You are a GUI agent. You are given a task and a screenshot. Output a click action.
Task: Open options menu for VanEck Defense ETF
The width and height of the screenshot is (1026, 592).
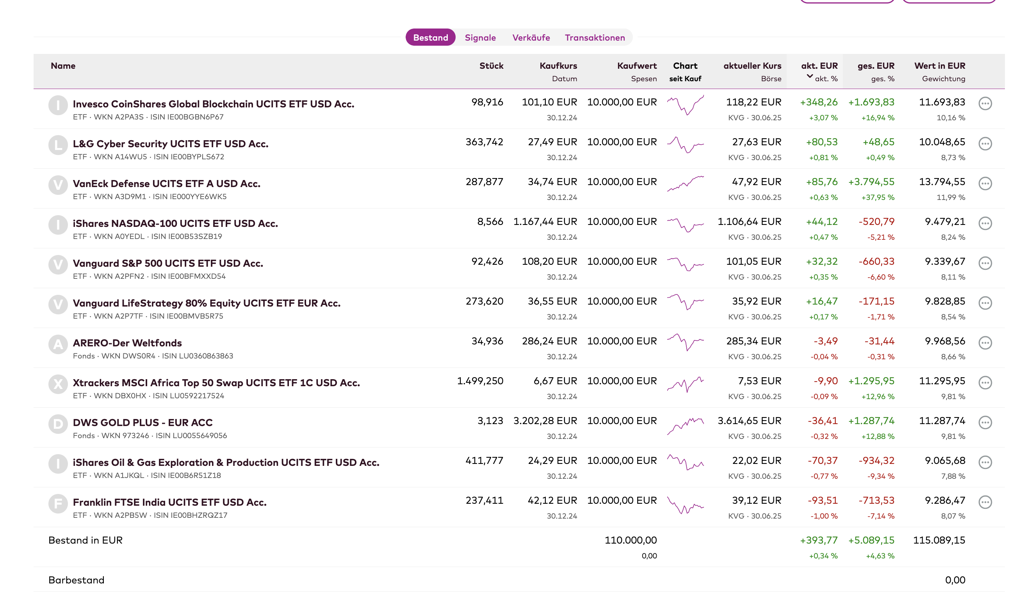985,184
